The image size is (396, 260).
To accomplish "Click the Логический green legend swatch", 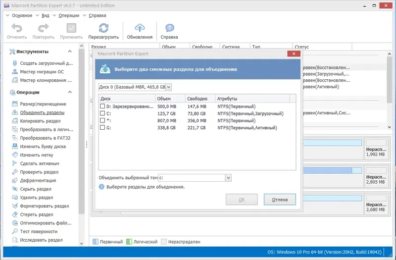I will pos(129,242).
